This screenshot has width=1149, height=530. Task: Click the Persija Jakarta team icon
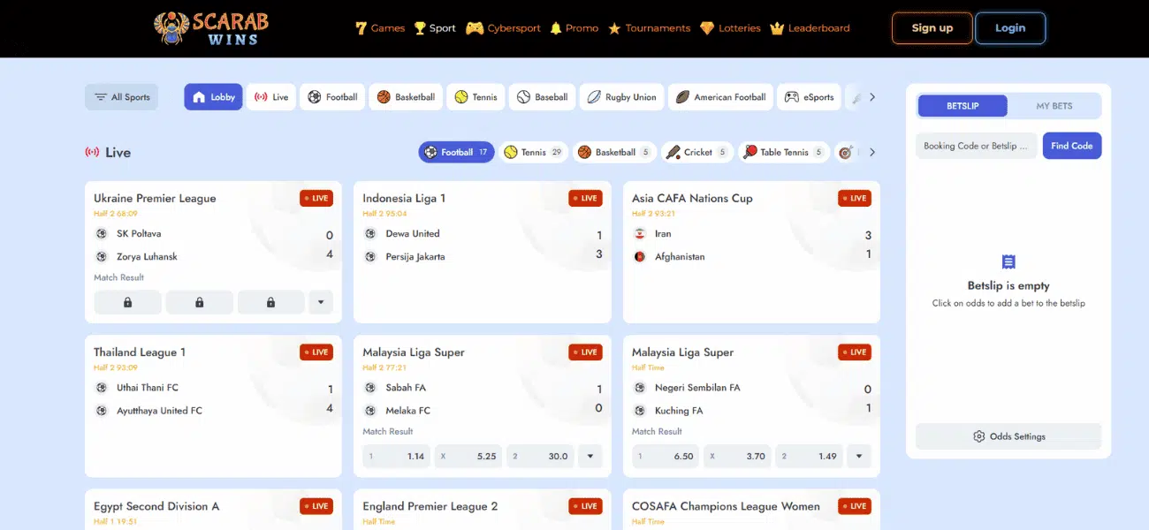point(370,257)
